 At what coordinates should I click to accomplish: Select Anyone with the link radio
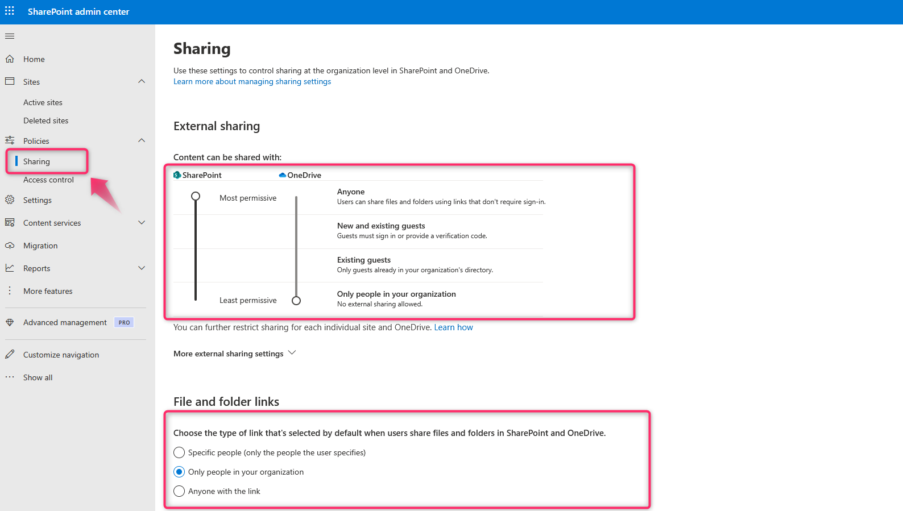(x=179, y=491)
